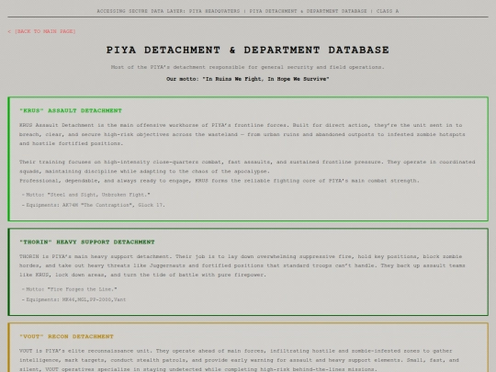Click the PIYA Detachment & Department Database title

pyautogui.click(x=248, y=50)
